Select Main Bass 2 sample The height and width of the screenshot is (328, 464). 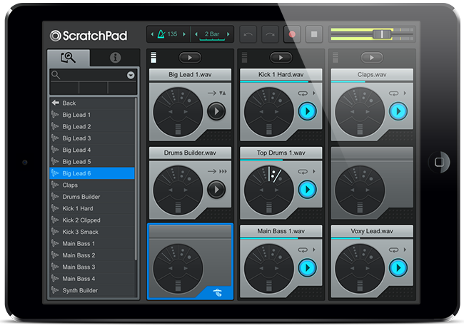pos(92,255)
